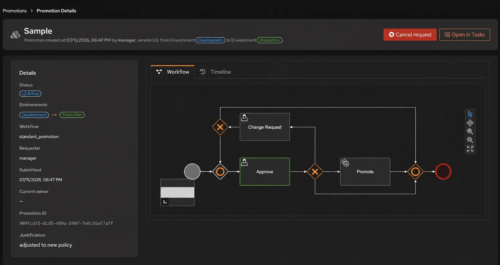This screenshot has width=500, height=265.
Task: Click the Sample promotion title
Action: [38, 31]
